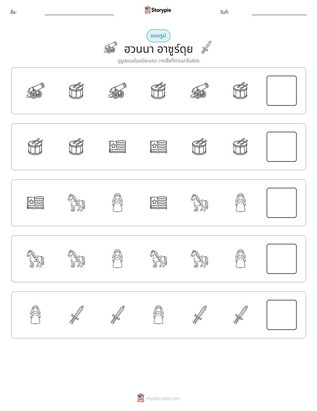Click the first woman figure in row five
The width and height of the screenshot is (317, 411).
coord(36,315)
